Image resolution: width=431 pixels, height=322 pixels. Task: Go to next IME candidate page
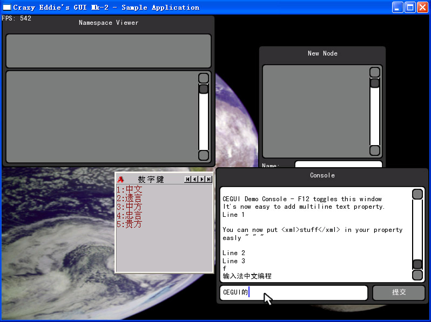(x=202, y=179)
